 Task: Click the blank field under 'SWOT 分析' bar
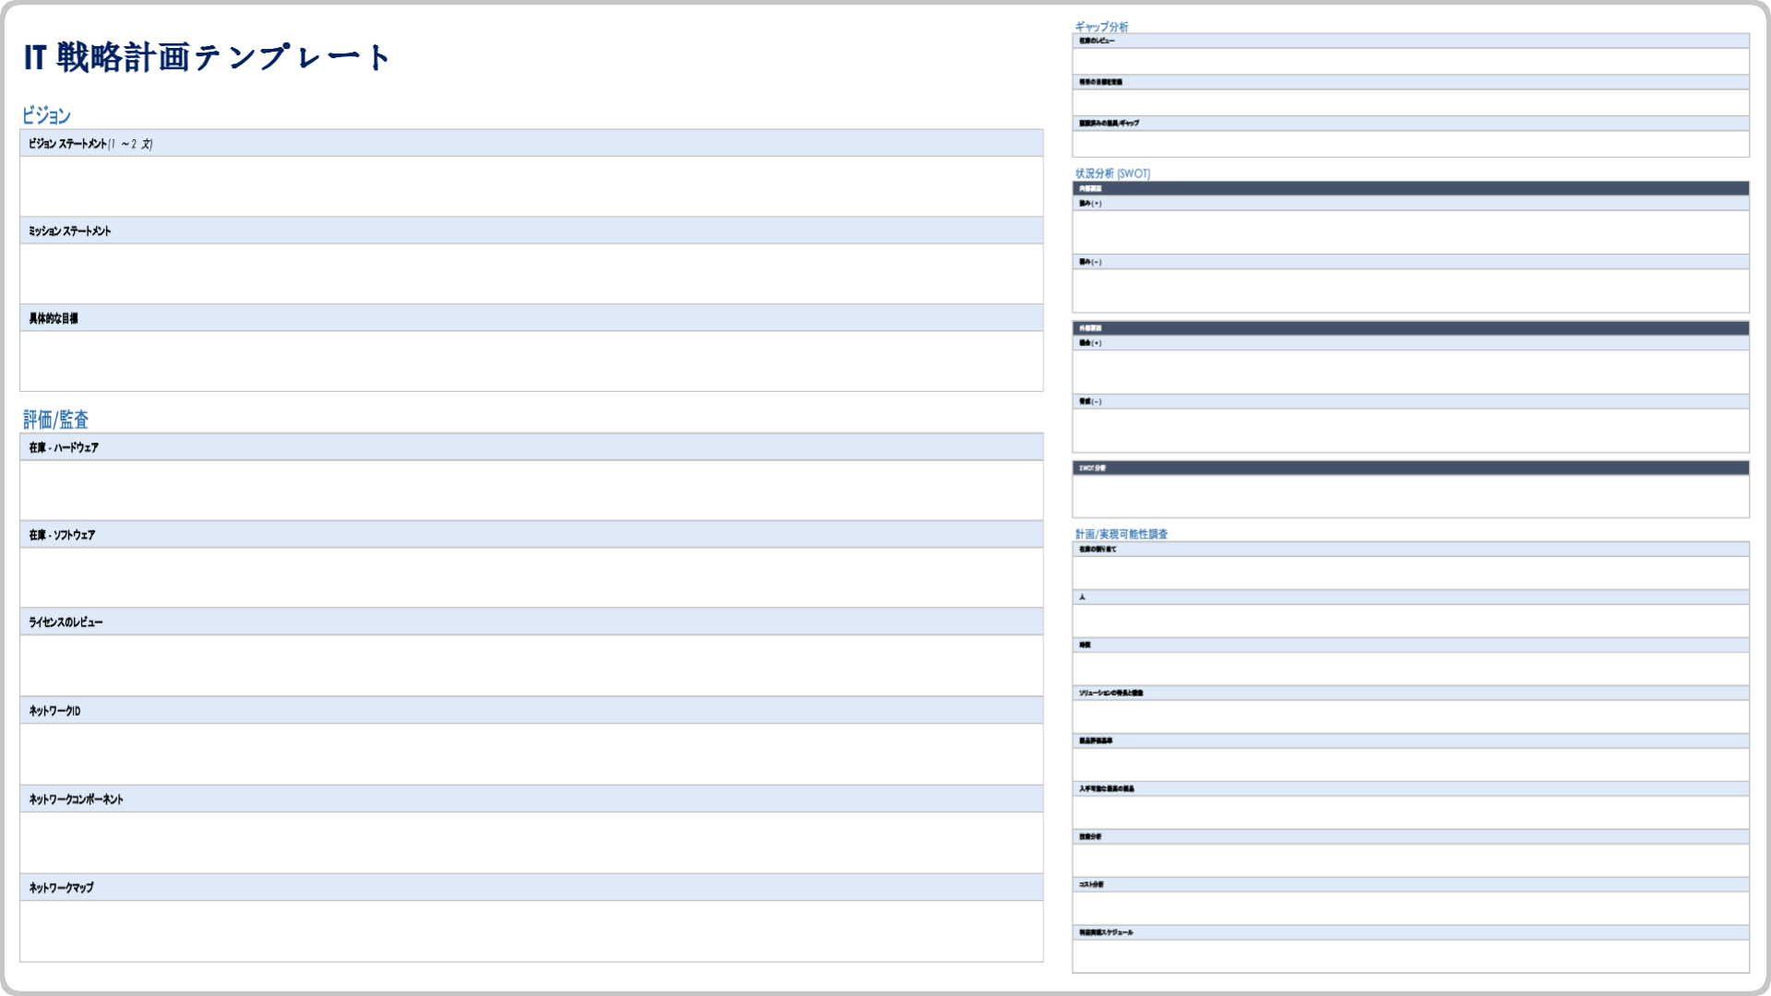point(1410,496)
